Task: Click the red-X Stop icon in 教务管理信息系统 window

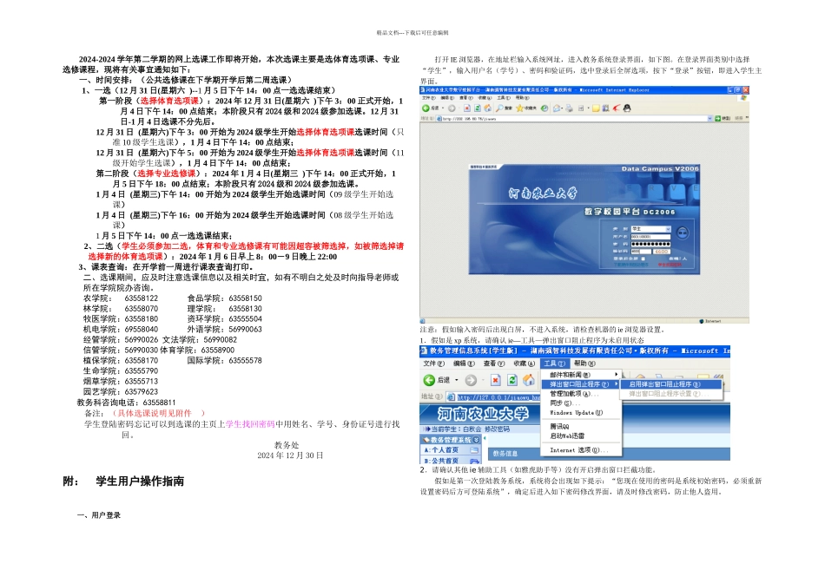Action: 496,380
